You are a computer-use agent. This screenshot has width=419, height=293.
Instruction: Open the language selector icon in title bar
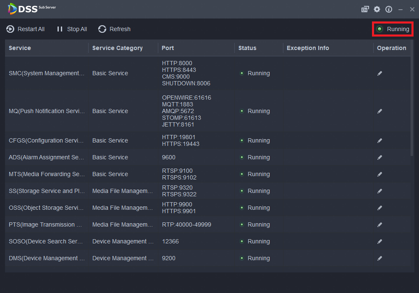coord(365,9)
